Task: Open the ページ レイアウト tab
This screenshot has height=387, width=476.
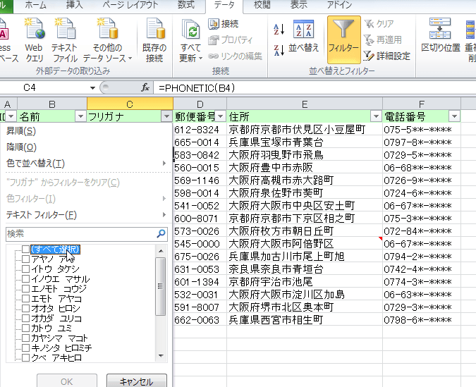Action: pos(130,5)
